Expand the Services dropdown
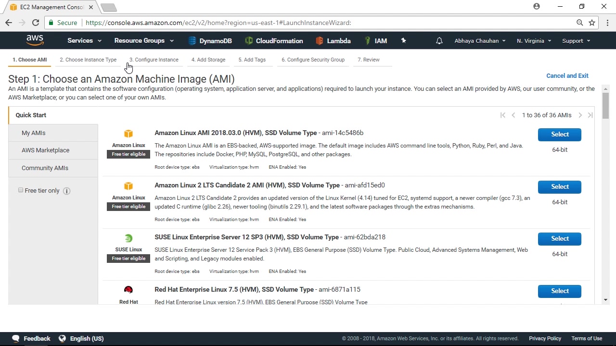616x346 pixels. 84,41
